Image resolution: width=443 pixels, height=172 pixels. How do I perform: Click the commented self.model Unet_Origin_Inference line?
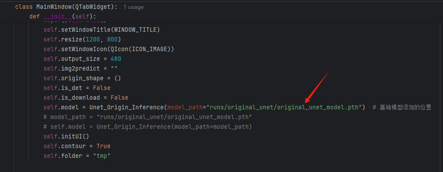click(x=147, y=127)
